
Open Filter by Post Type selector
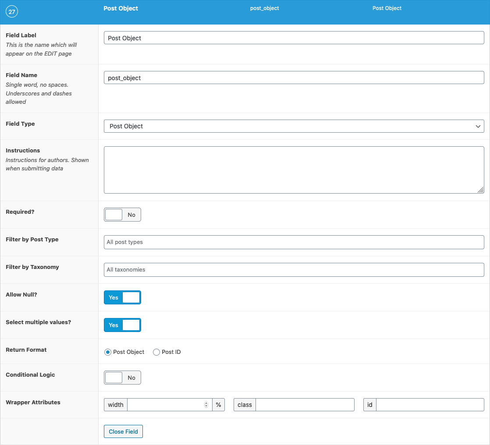point(294,242)
